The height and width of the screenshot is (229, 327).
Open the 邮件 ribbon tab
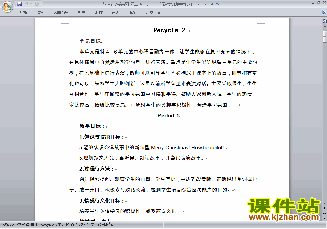99,12
